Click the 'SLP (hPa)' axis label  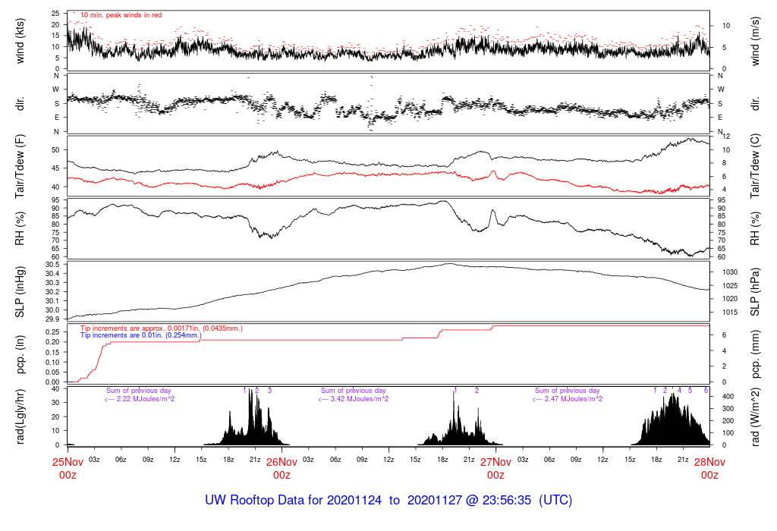[755, 292]
